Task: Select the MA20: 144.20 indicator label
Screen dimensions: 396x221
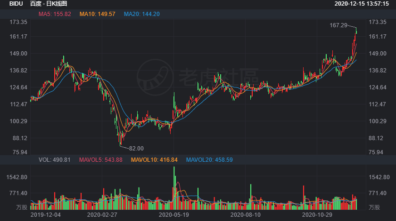Action: [142, 14]
